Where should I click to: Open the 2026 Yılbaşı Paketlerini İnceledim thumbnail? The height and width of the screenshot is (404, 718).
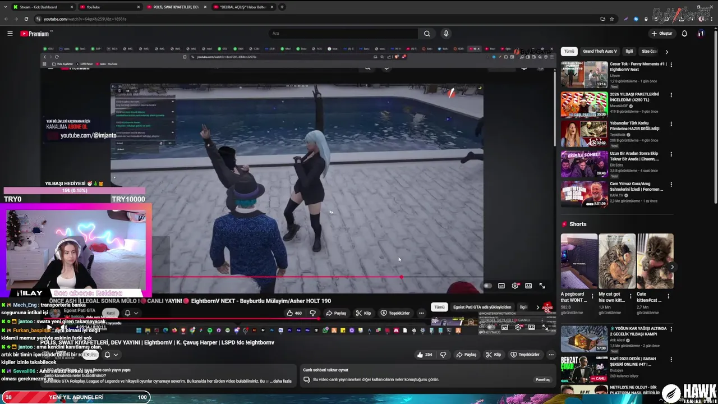click(584, 104)
